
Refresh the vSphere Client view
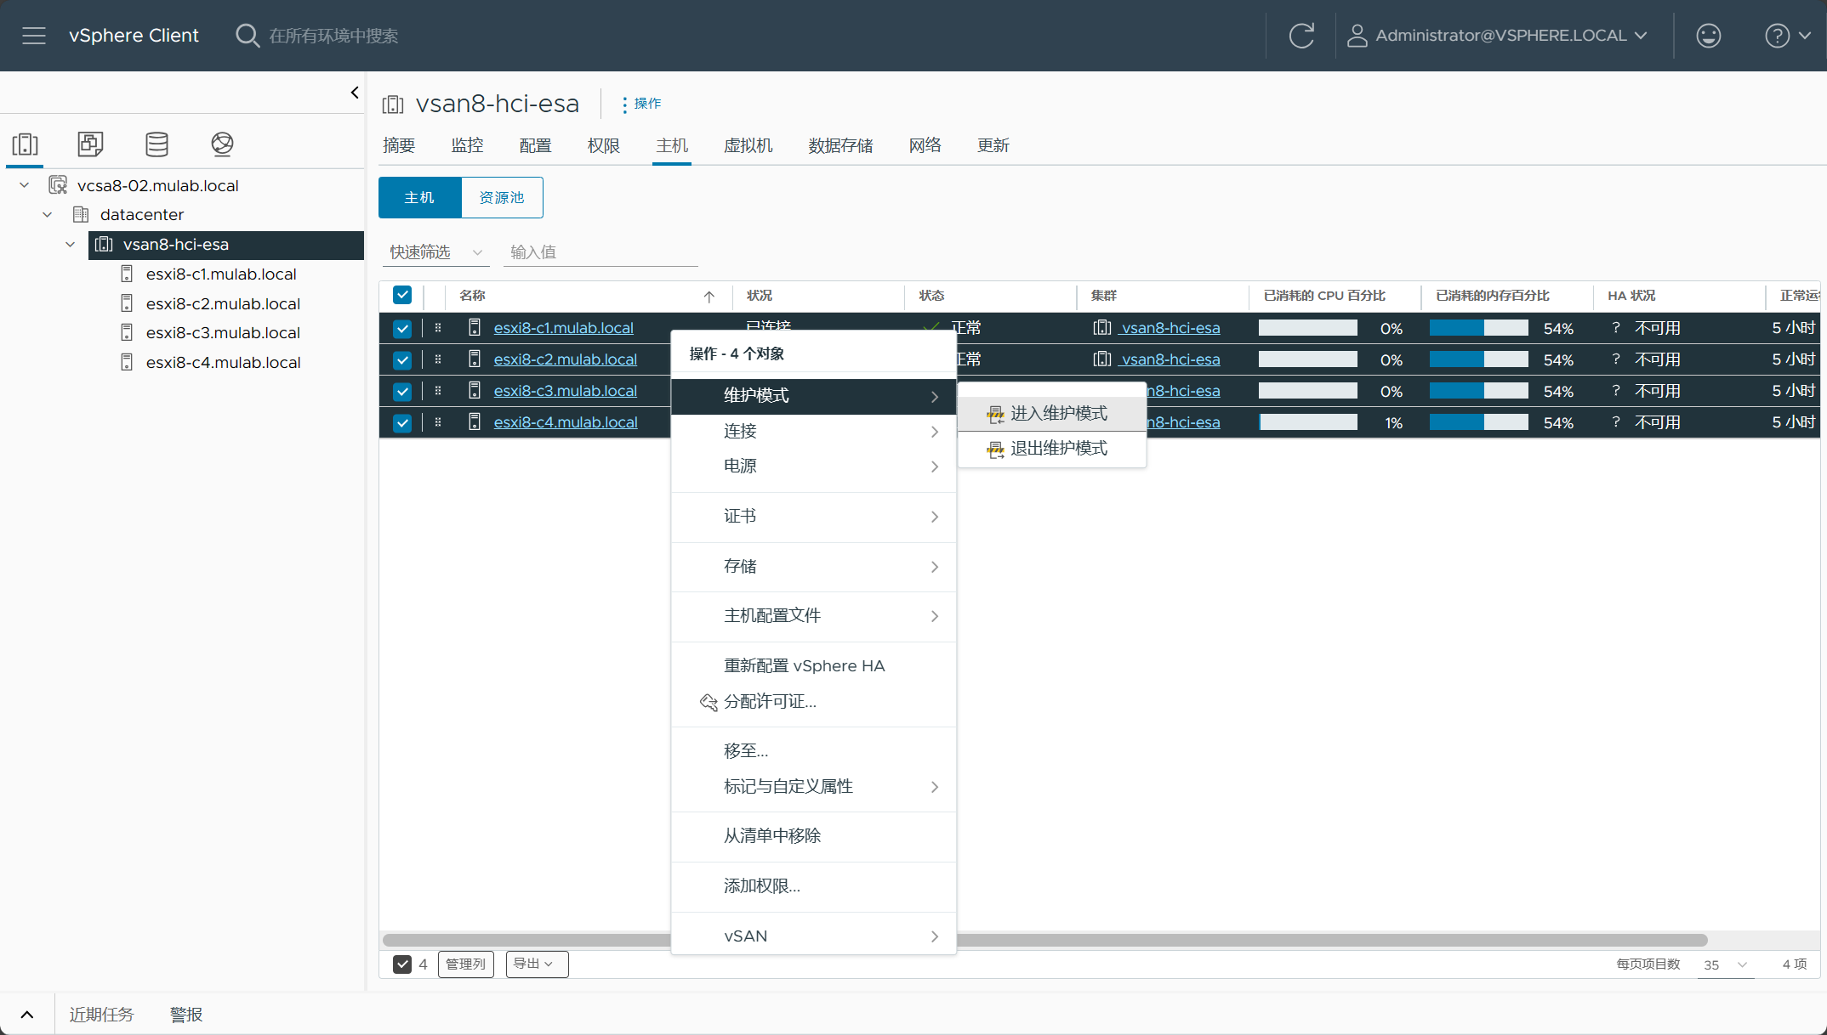tap(1301, 36)
